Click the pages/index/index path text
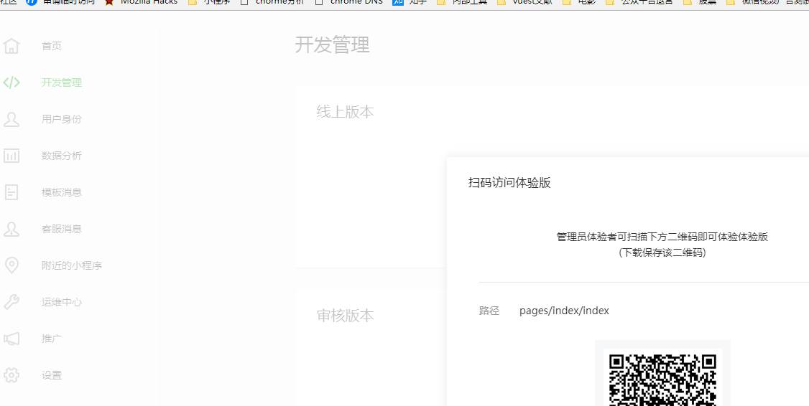 tap(564, 311)
